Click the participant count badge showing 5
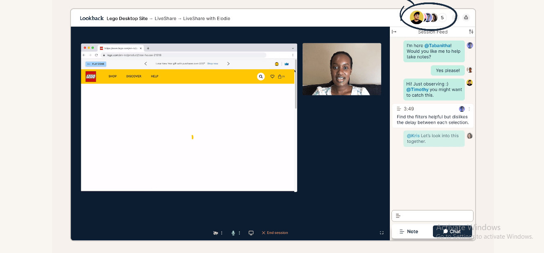Screen dimensions: 544x253 pyautogui.click(x=442, y=18)
